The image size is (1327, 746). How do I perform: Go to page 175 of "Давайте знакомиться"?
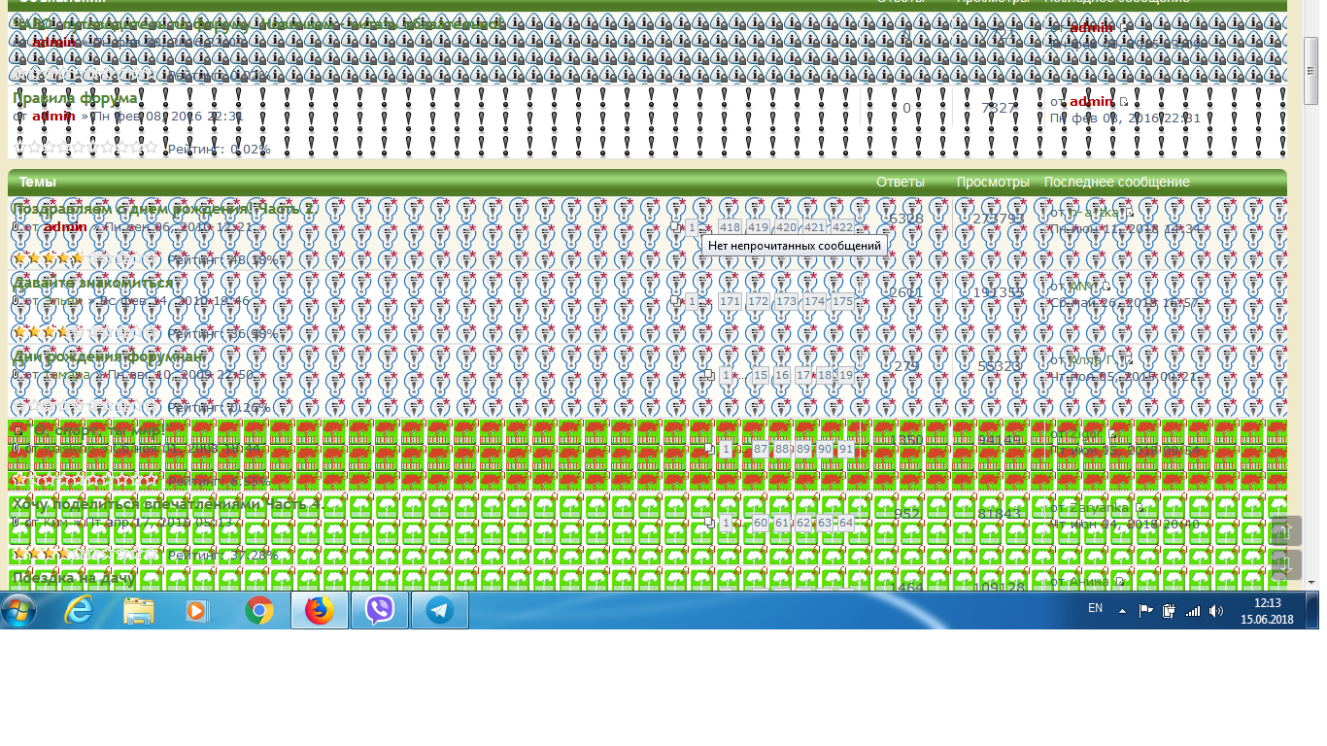coord(843,301)
